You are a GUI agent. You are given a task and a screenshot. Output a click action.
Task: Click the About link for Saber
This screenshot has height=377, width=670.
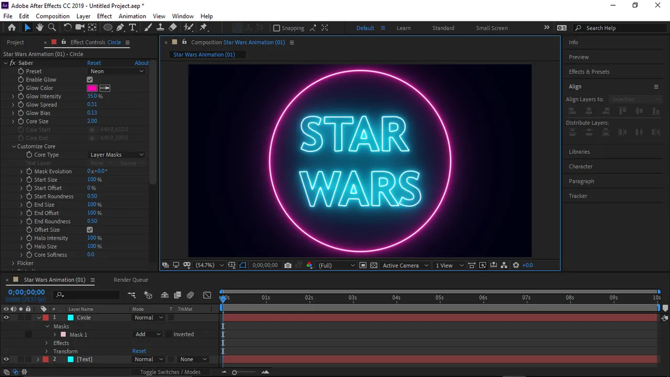tap(141, 63)
